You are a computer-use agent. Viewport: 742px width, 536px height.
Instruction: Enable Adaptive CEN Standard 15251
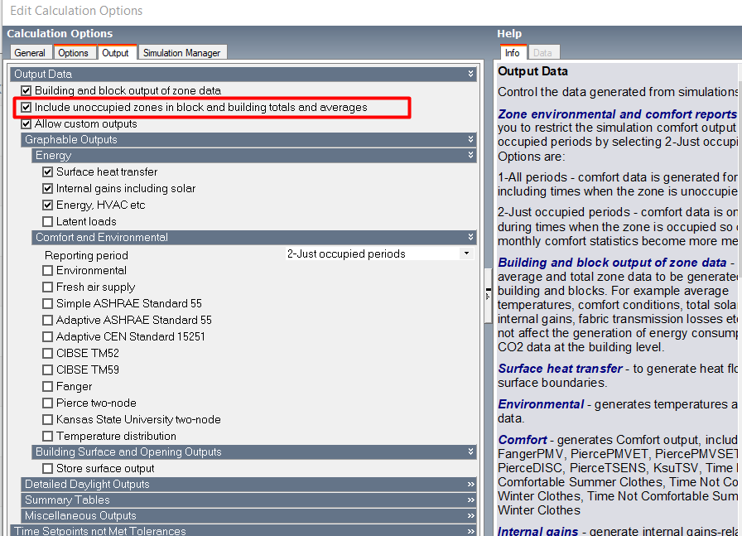47,336
